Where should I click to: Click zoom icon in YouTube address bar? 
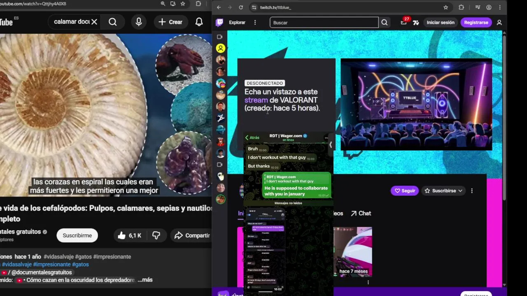pyautogui.click(x=163, y=4)
